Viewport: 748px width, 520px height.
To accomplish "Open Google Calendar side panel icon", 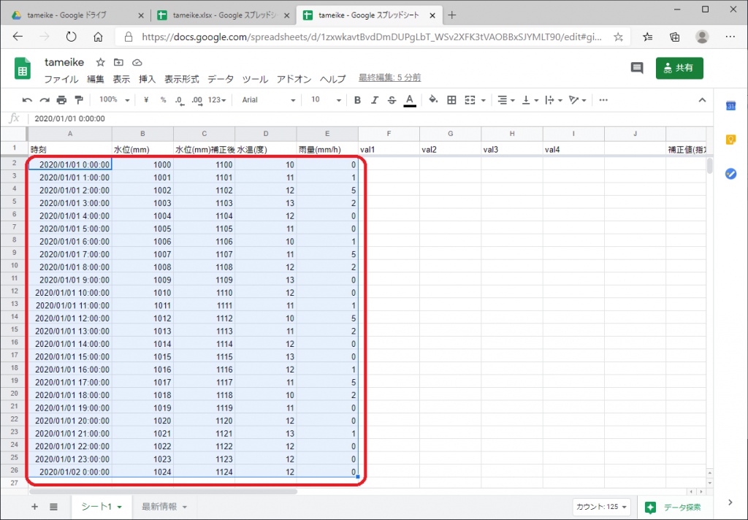I will [730, 106].
